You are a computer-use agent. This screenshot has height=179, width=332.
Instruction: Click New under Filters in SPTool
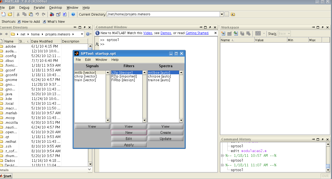pos(129,132)
